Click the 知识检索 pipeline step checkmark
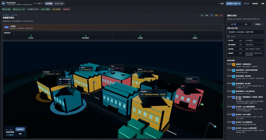The height and width of the screenshot is (140, 266). 140,36
